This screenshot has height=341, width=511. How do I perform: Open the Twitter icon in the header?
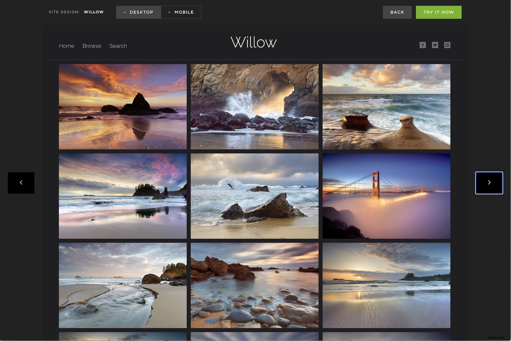[x=435, y=45]
